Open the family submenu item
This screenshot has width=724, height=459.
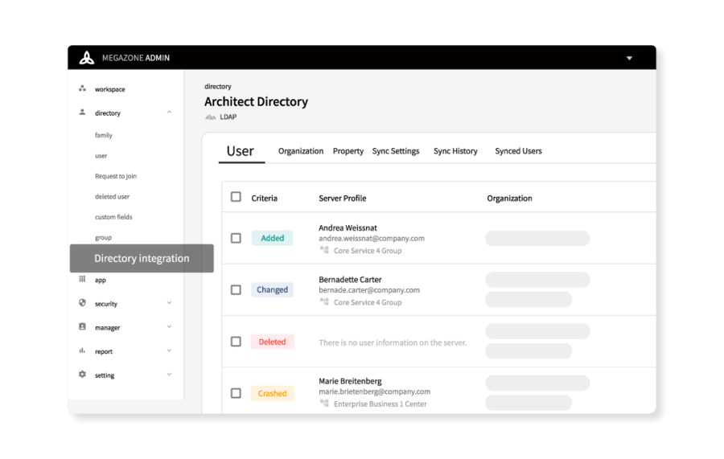(104, 135)
